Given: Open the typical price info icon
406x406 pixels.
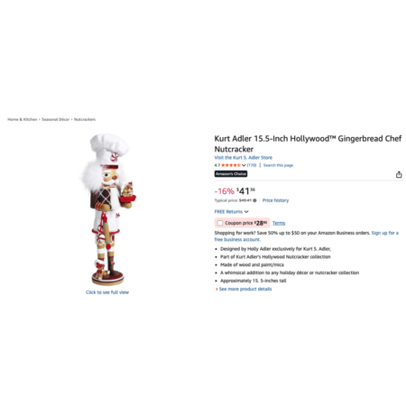Looking at the screenshot, I should [x=254, y=200].
